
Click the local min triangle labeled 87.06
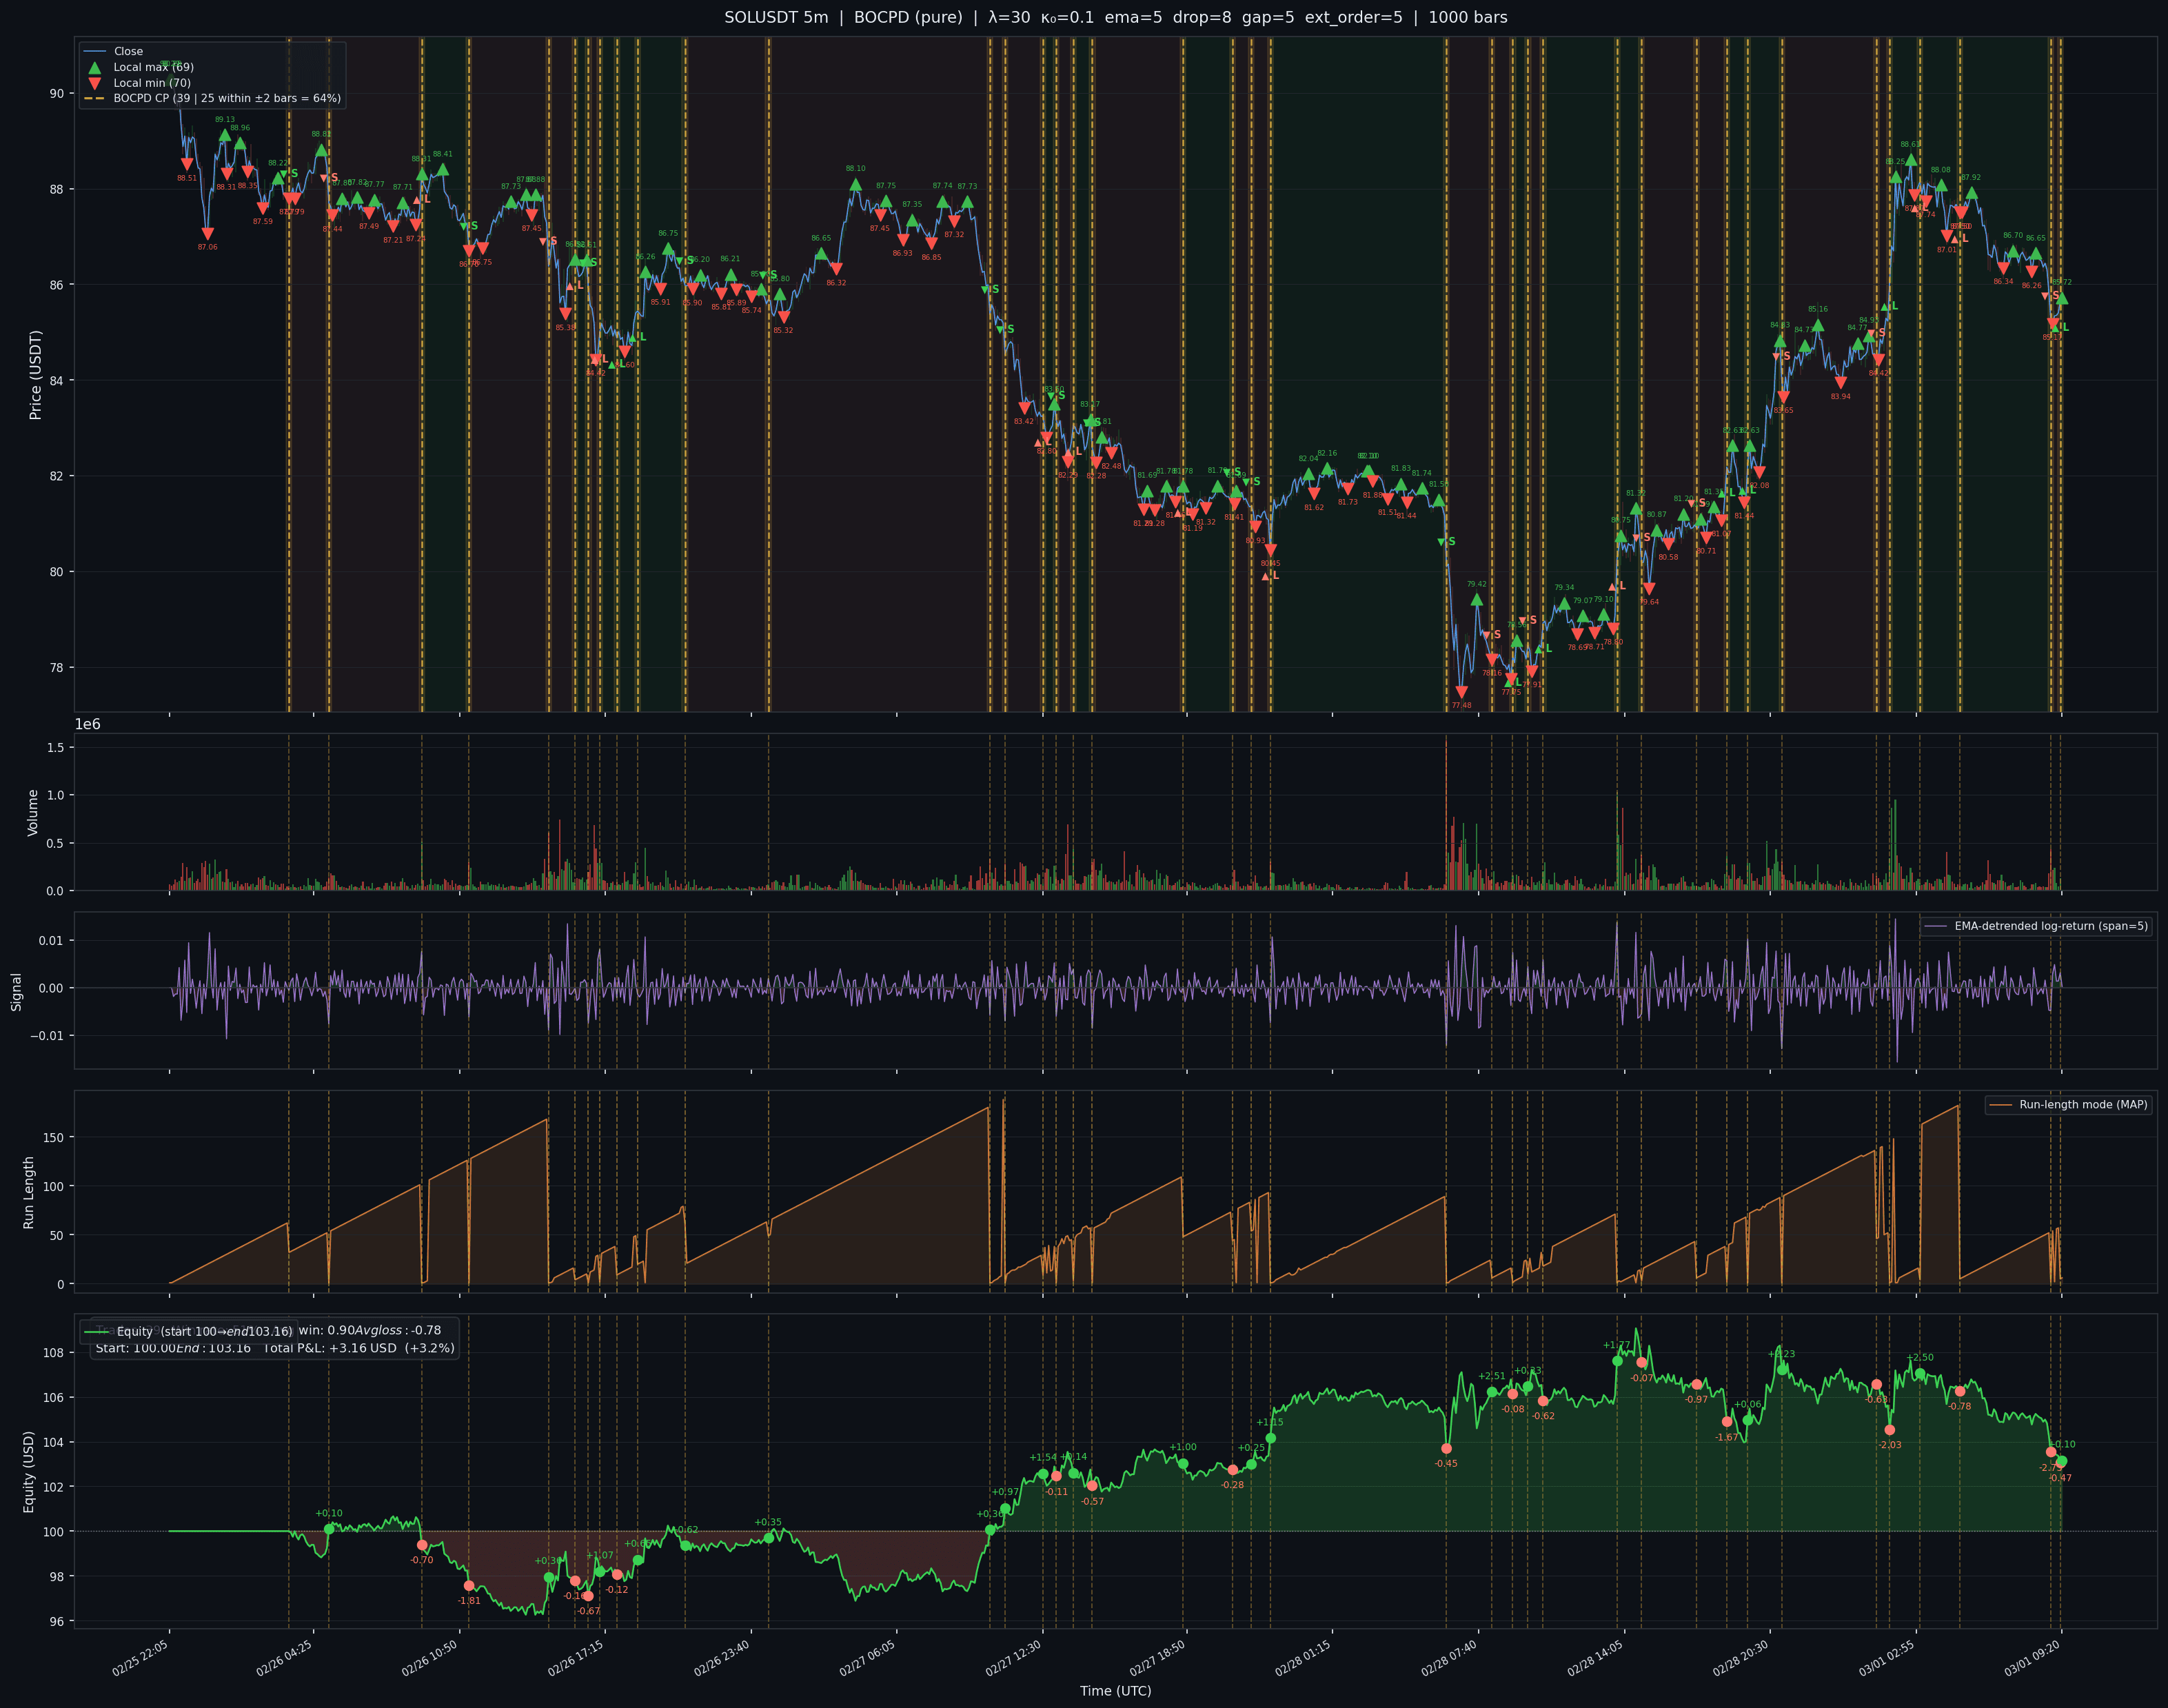[207, 234]
